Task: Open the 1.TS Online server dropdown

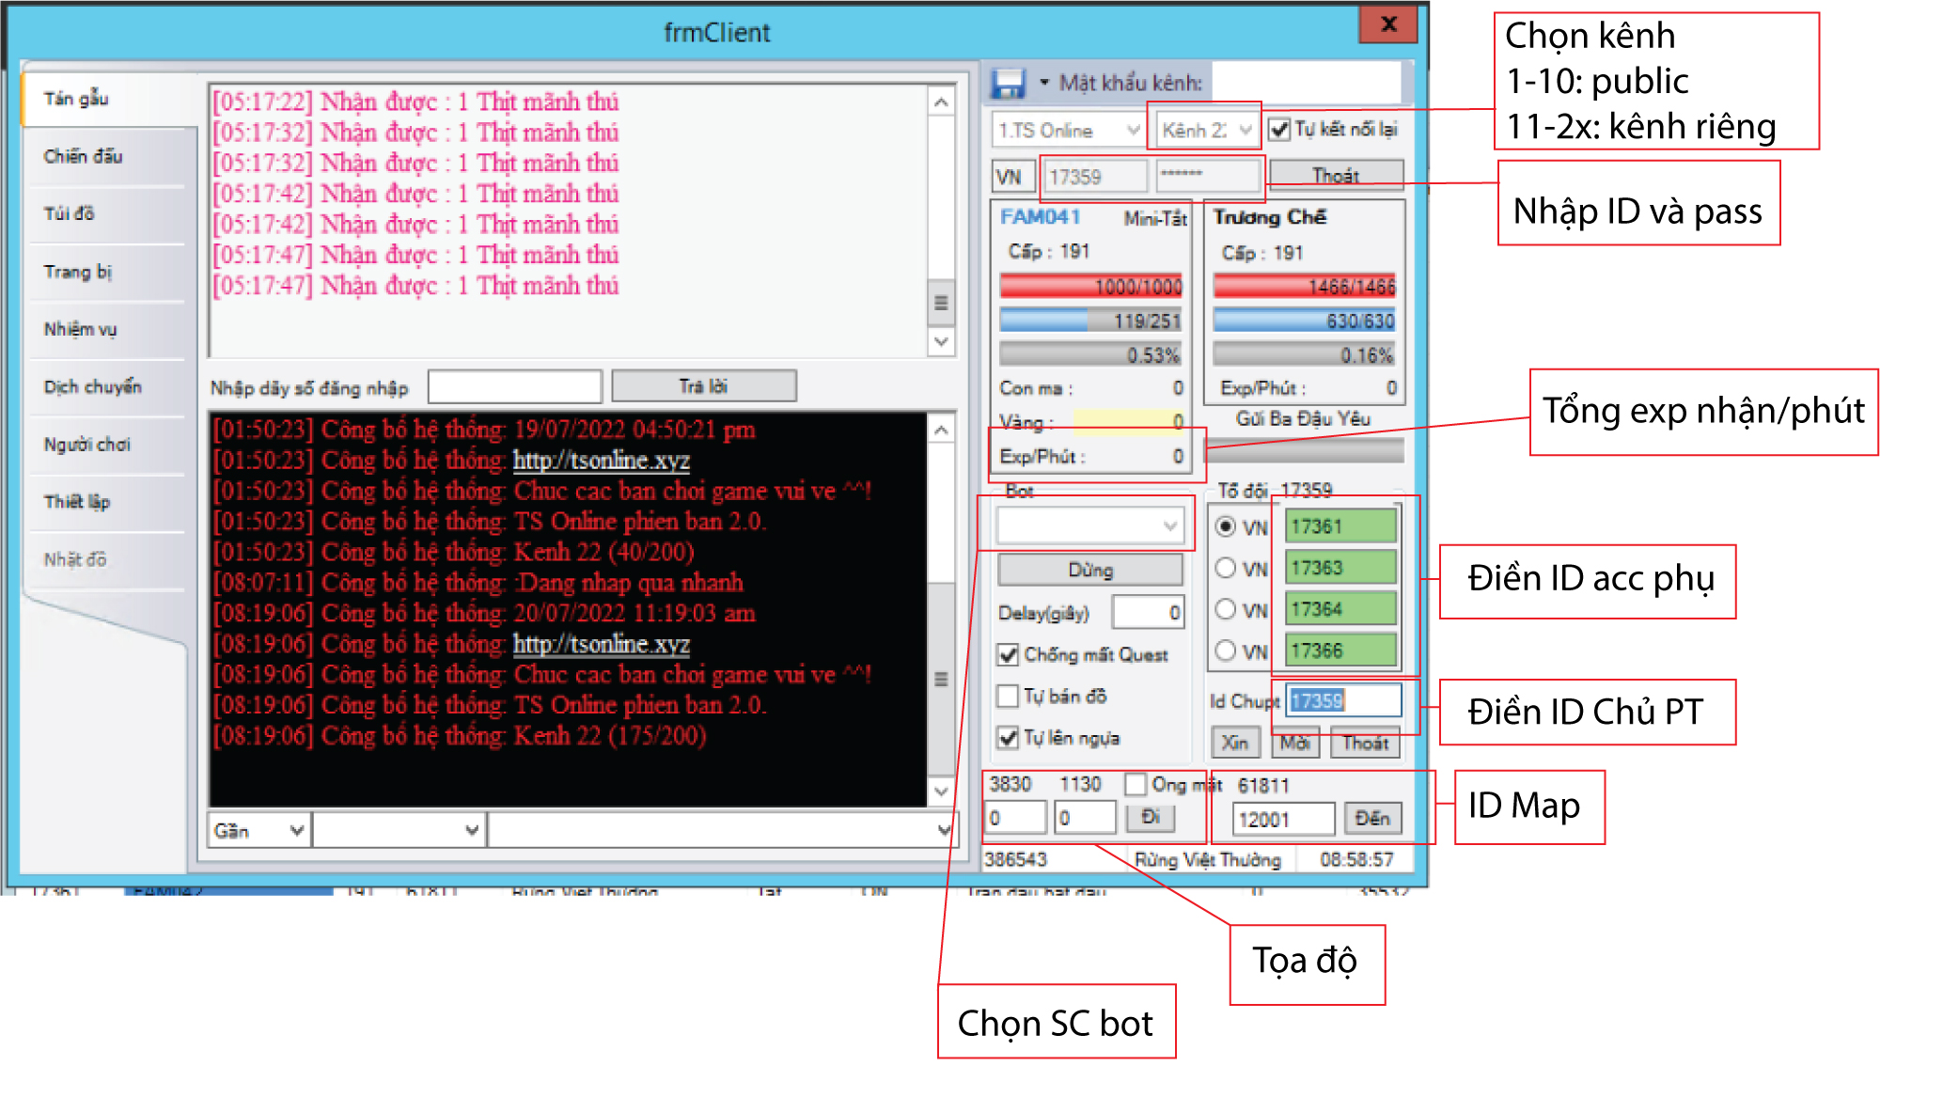Action: click(1068, 130)
